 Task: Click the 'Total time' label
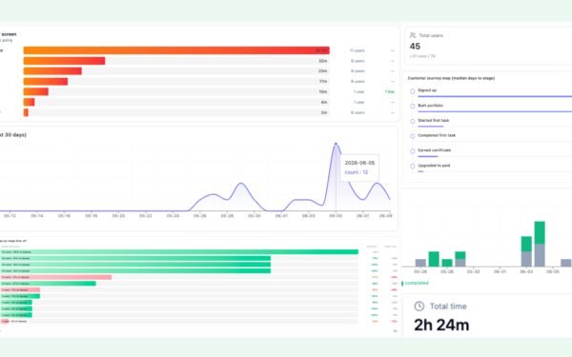click(x=448, y=307)
